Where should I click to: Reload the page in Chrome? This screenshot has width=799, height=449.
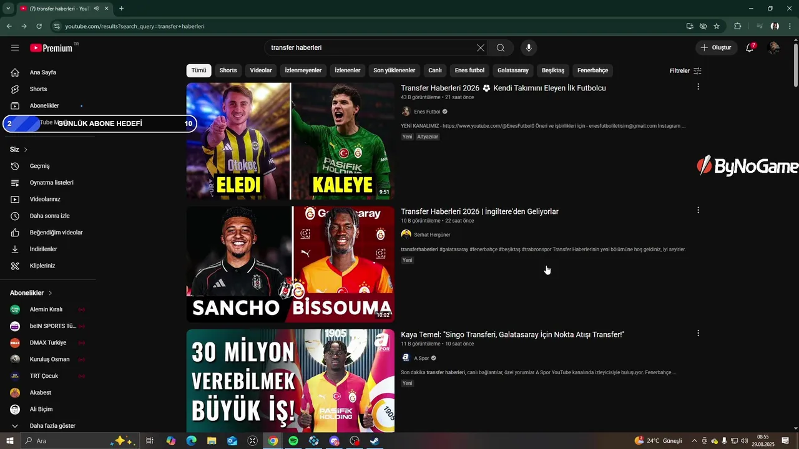pos(39,26)
